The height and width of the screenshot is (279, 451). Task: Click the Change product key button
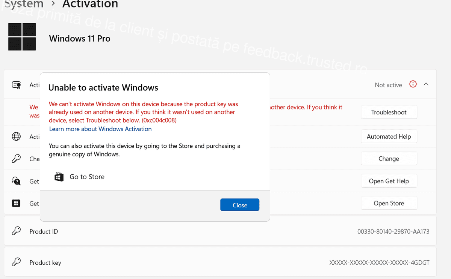[x=389, y=159]
